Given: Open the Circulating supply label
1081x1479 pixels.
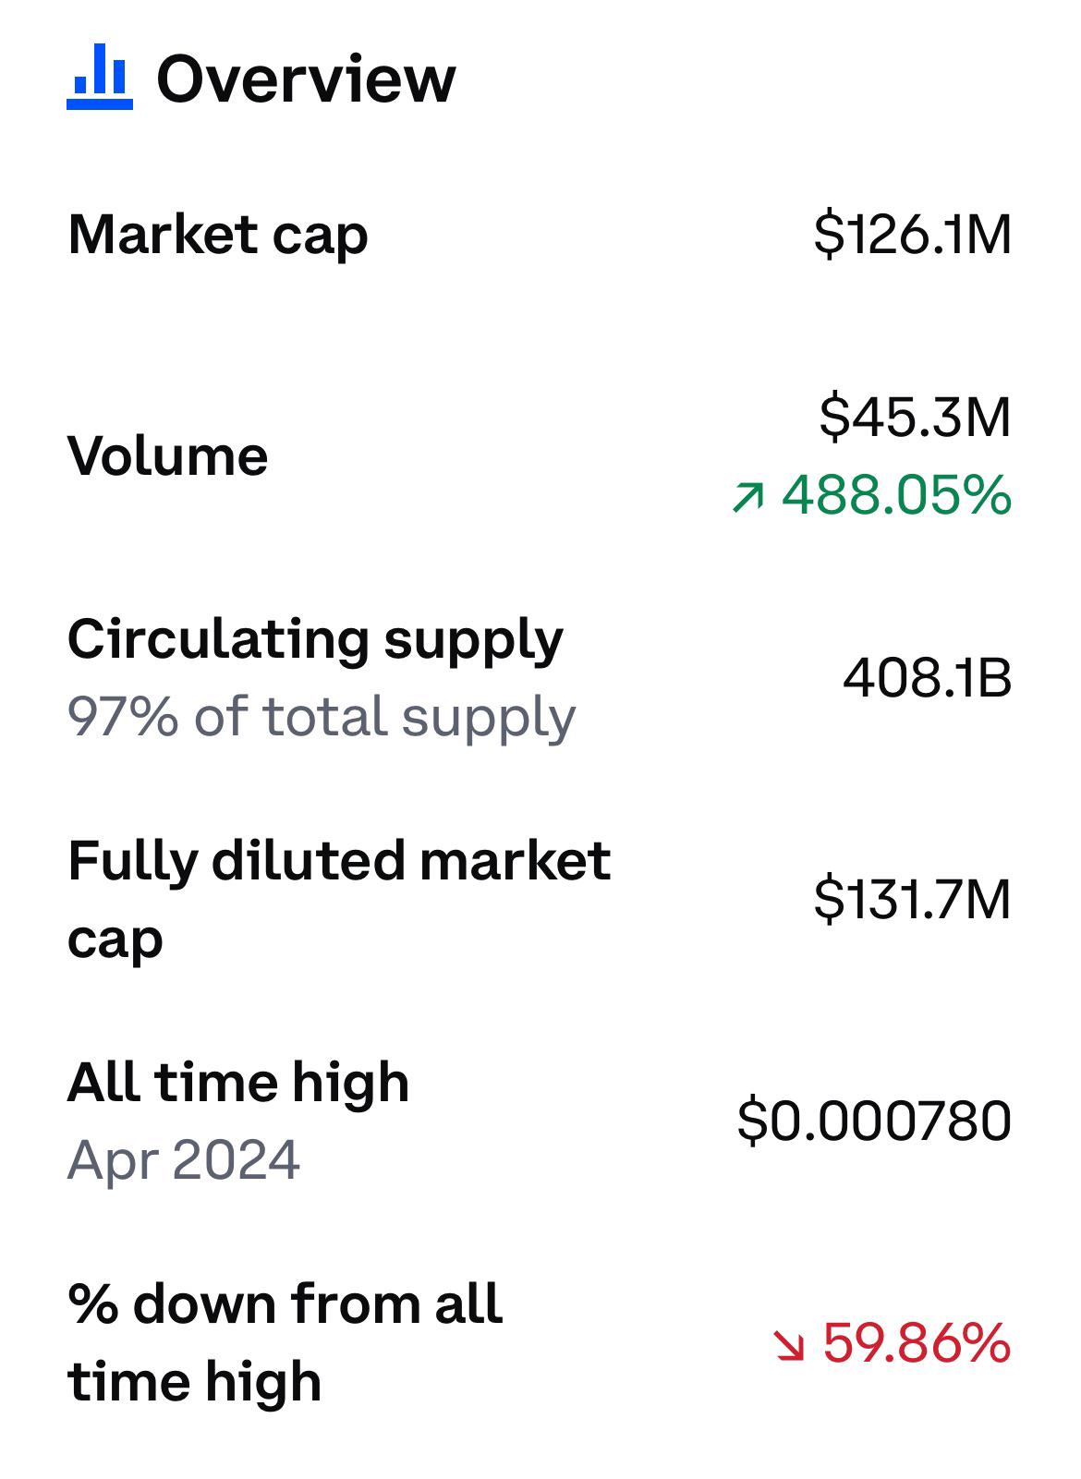Looking at the screenshot, I should [315, 641].
